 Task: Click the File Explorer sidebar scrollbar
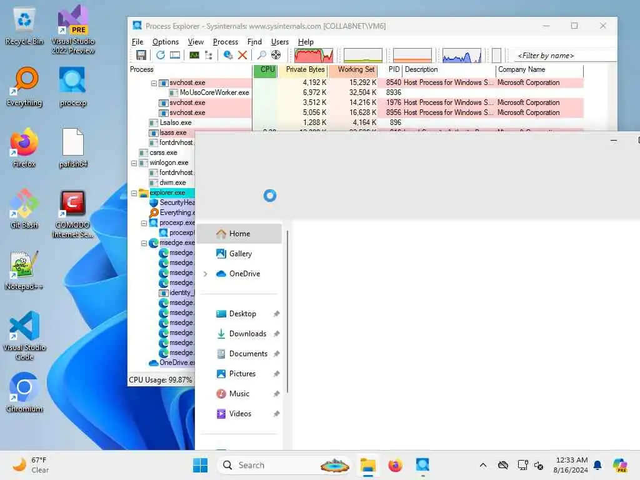[287, 312]
